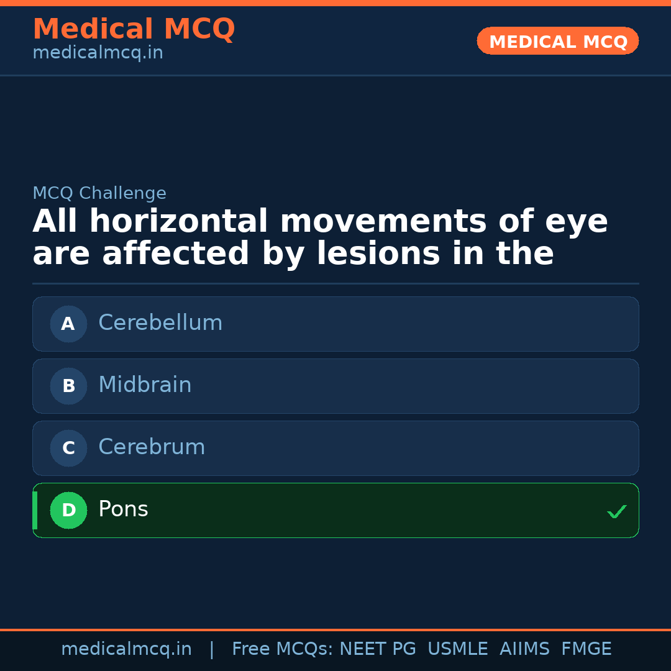Select option B Midbrain
Image resolution: width=671 pixels, height=671 pixels.
(335, 386)
